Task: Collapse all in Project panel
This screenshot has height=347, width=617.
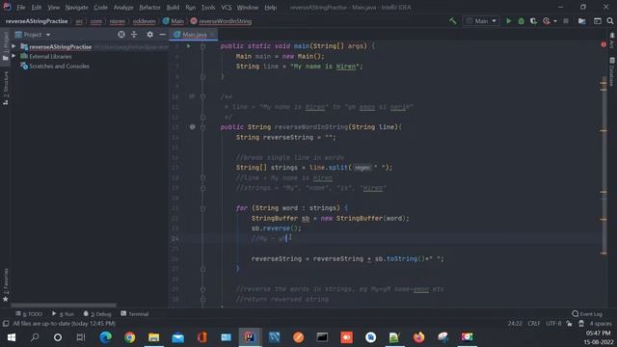Action: click(x=134, y=35)
